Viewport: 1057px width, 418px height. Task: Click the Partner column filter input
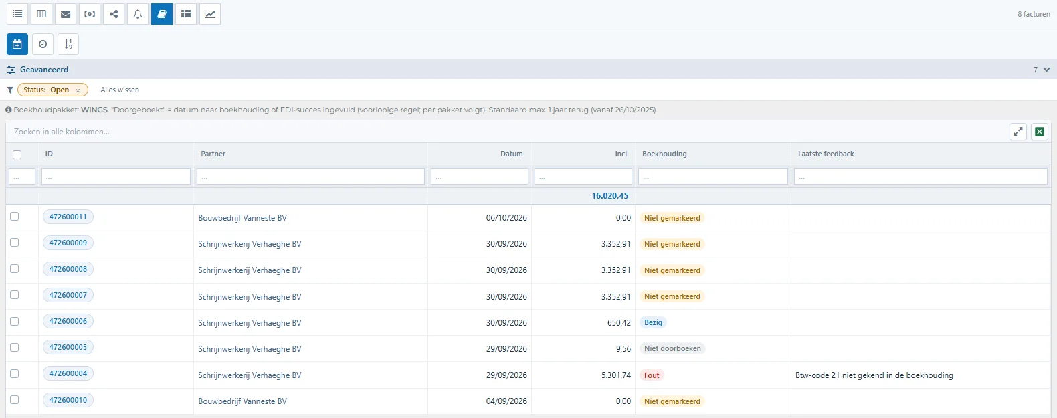click(311, 177)
